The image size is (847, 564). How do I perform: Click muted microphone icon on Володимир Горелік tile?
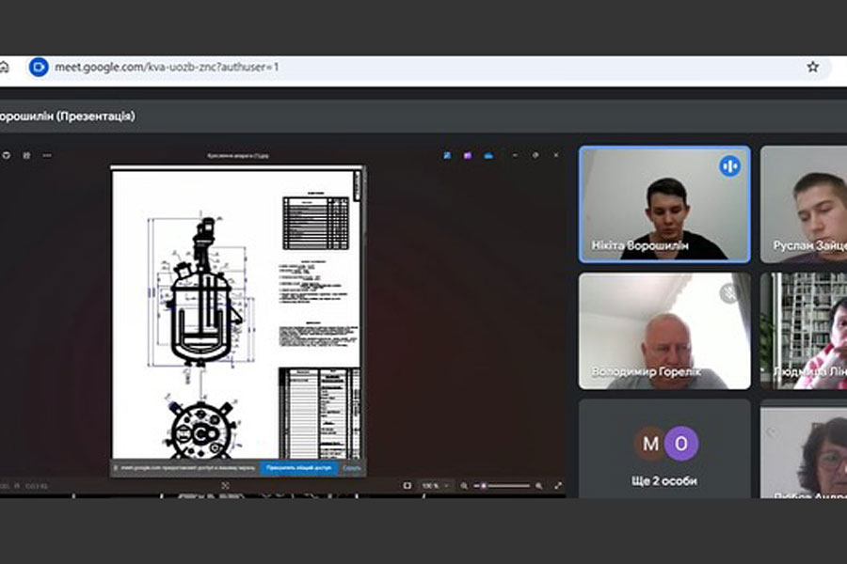click(729, 293)
